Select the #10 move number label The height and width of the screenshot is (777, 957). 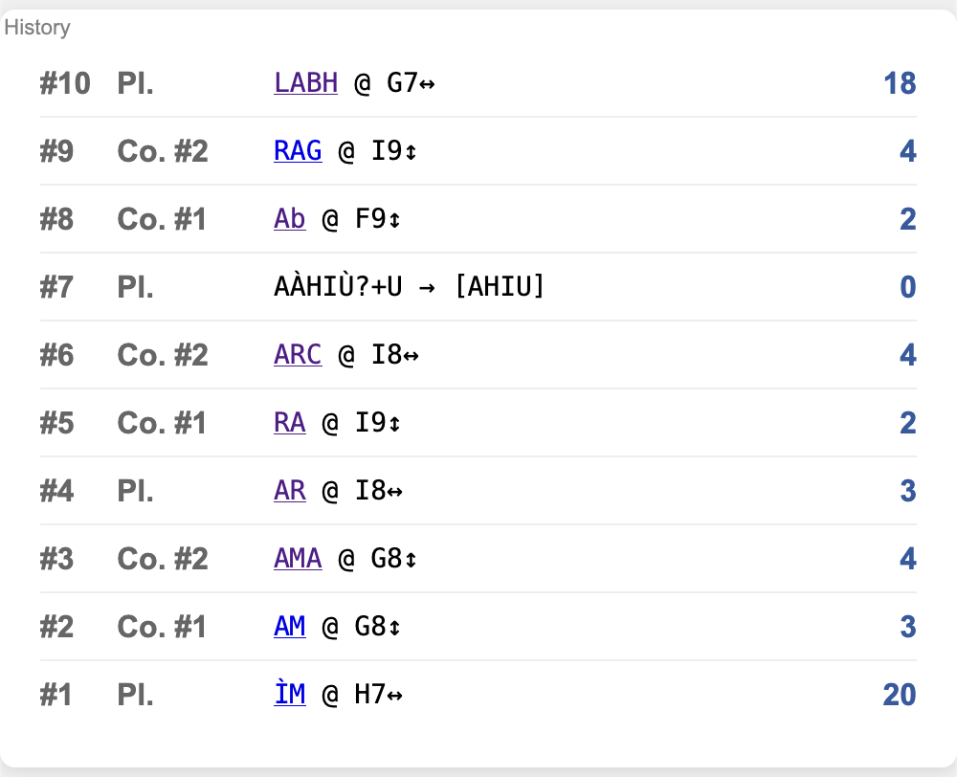[65, 83]
